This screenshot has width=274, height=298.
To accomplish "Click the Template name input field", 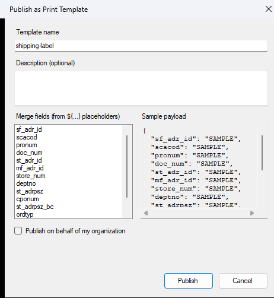I will pyautogui.click(x=141, y=46).
